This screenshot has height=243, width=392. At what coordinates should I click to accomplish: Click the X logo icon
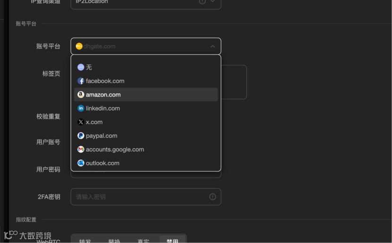(x=81, y=122)
